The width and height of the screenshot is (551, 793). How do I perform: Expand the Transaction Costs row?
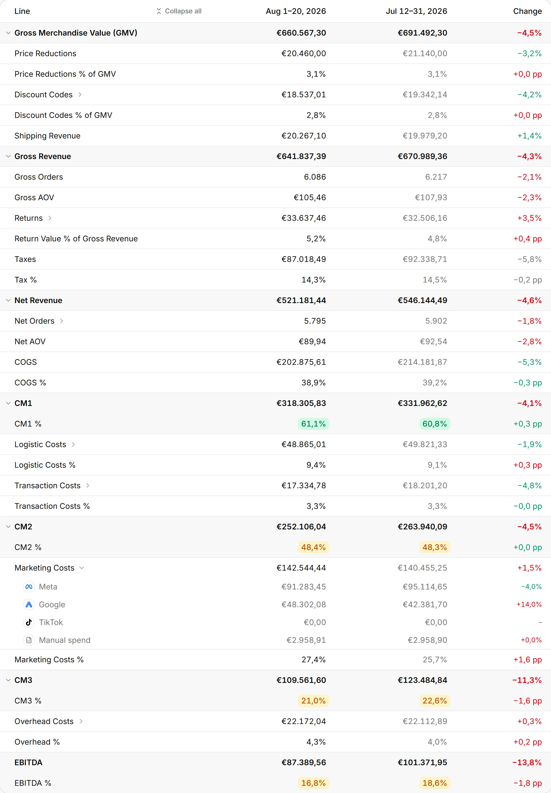point(88,485)
